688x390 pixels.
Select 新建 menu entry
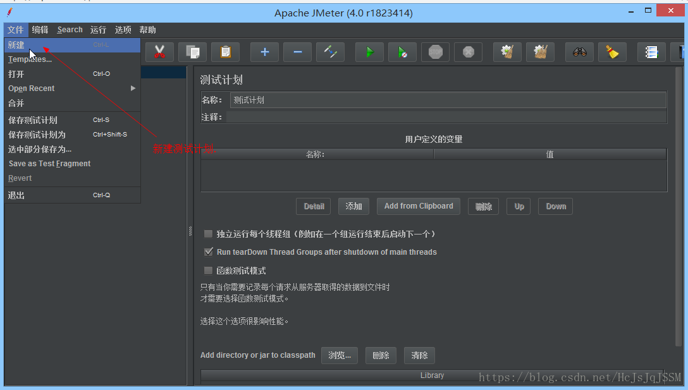coord(72,45)
